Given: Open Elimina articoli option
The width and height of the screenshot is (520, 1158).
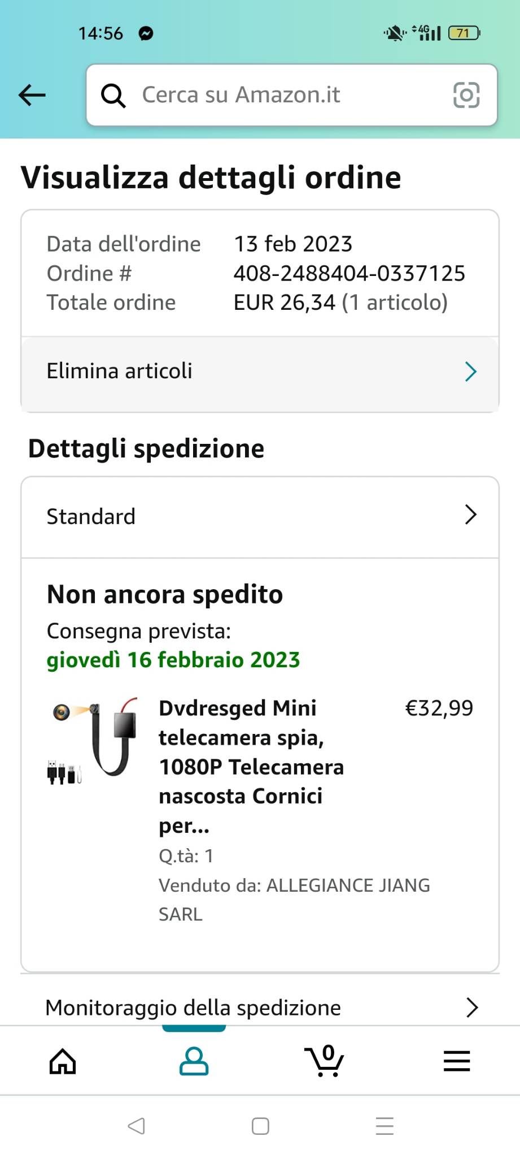Looking at the screenshot, I should point(120,371).
